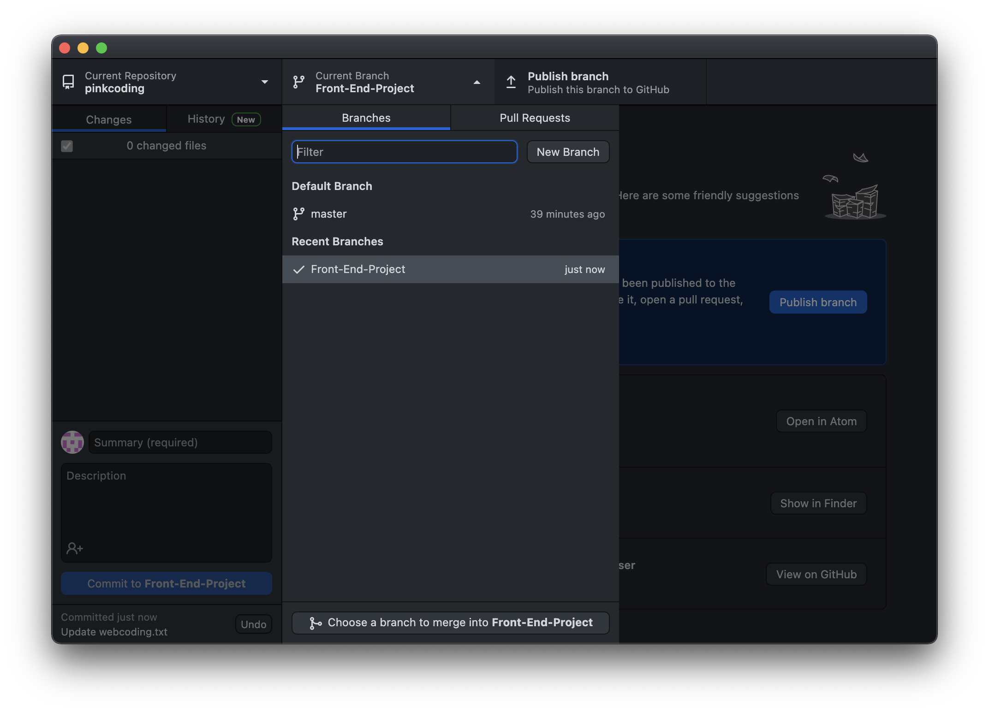
Task: Click the New badge on History tab
Action: [246, 119]
